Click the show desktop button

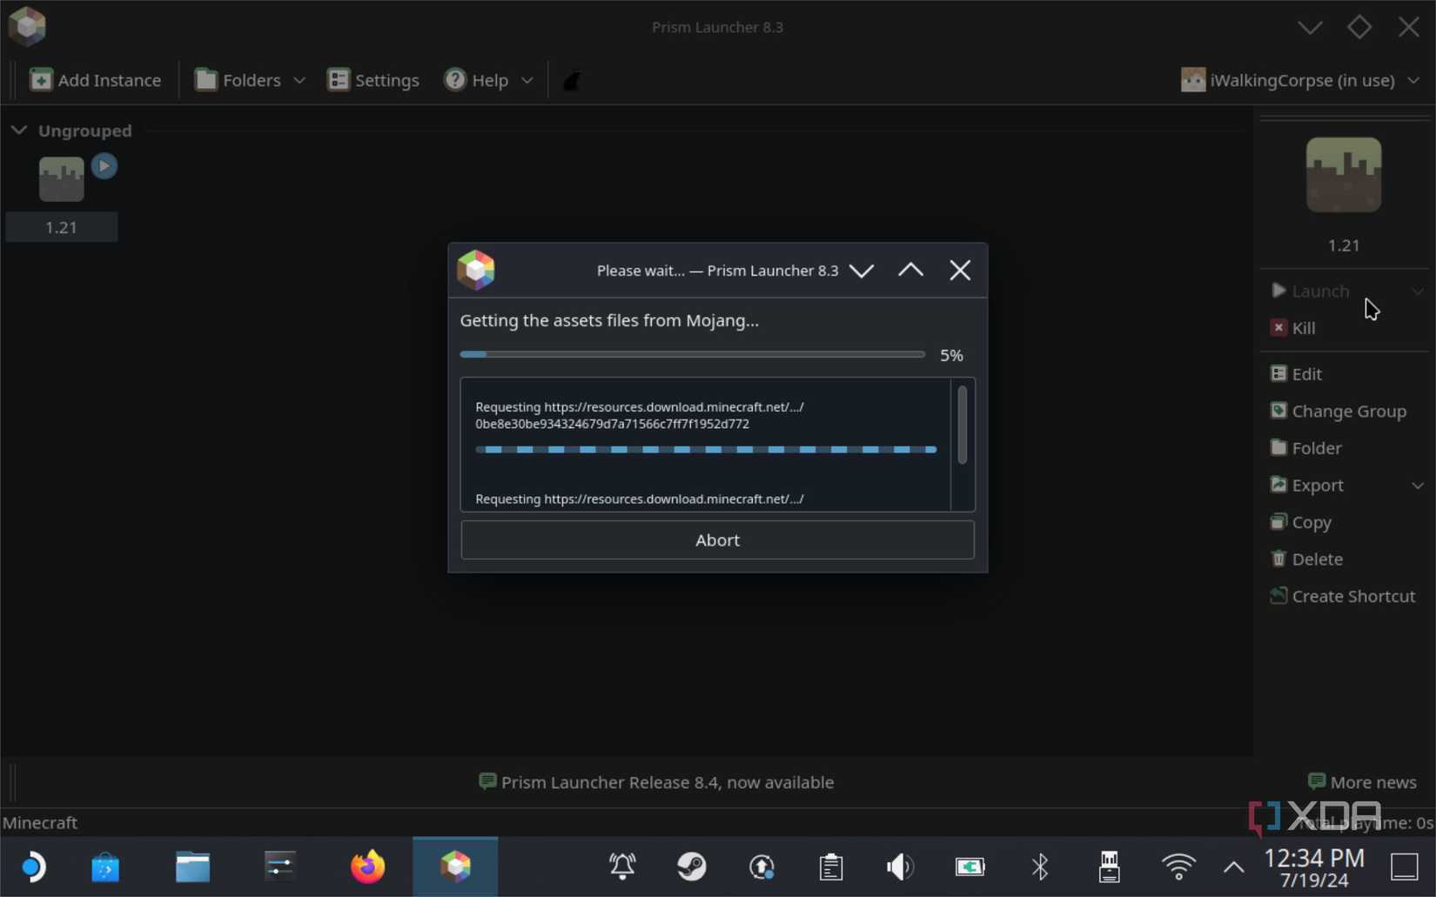point(1405,867)
